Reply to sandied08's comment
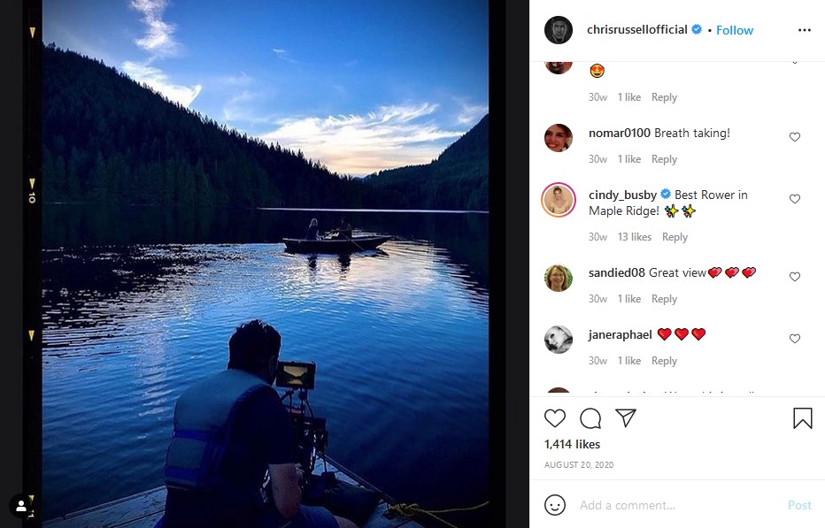The width and height of the screenshot is (825, 528). [x=664, y=299]
